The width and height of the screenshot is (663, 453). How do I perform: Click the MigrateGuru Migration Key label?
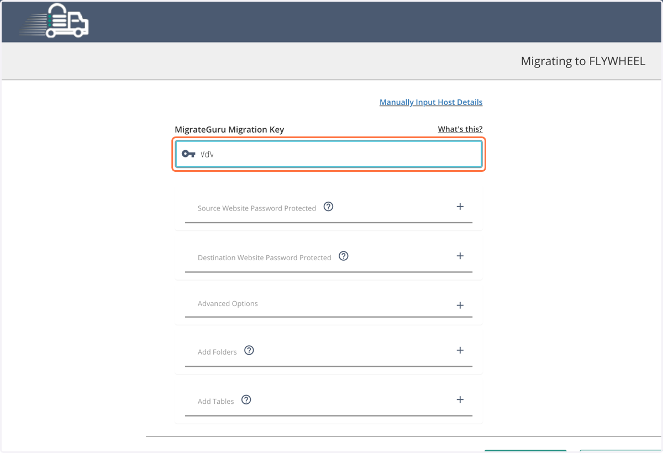pos(229,130)
